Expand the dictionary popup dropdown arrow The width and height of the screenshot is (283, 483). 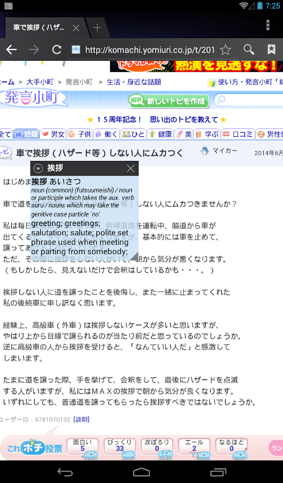[38, 168]
